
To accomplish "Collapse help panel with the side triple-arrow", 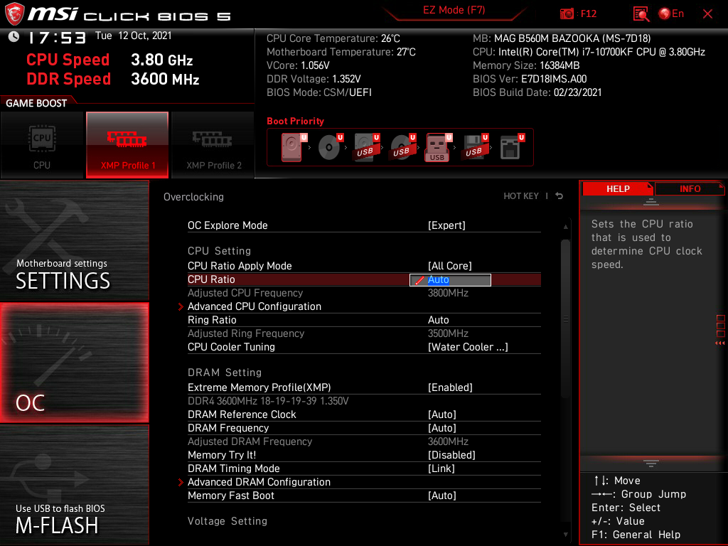I will pos(720,343).
